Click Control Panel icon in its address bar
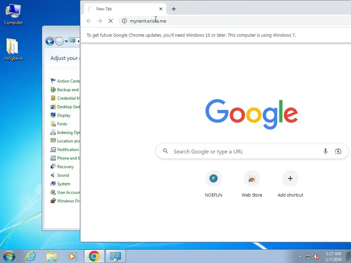The width and height of the screenshot is (351, 263). (x=73, y=41)
